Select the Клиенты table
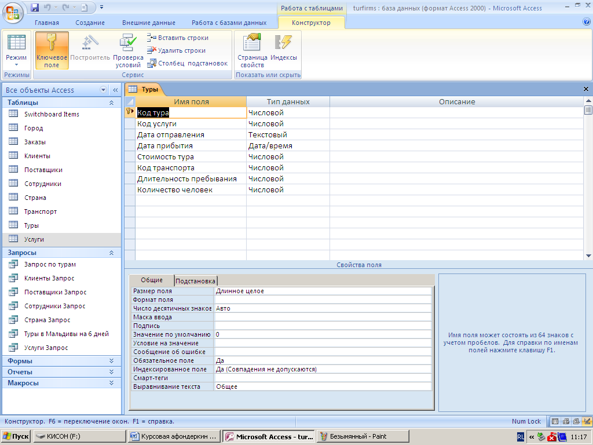The image size is (593, 445). point(61,156)
